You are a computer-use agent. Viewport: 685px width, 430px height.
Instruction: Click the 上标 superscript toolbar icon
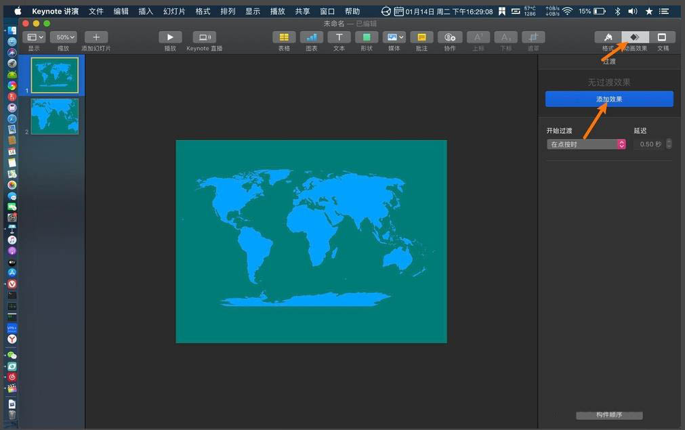pyautogui.click(x=478, y=37)
